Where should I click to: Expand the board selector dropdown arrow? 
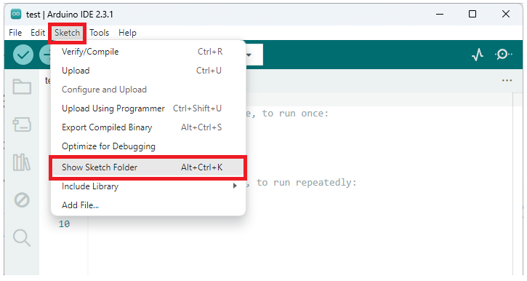point(249,55)
